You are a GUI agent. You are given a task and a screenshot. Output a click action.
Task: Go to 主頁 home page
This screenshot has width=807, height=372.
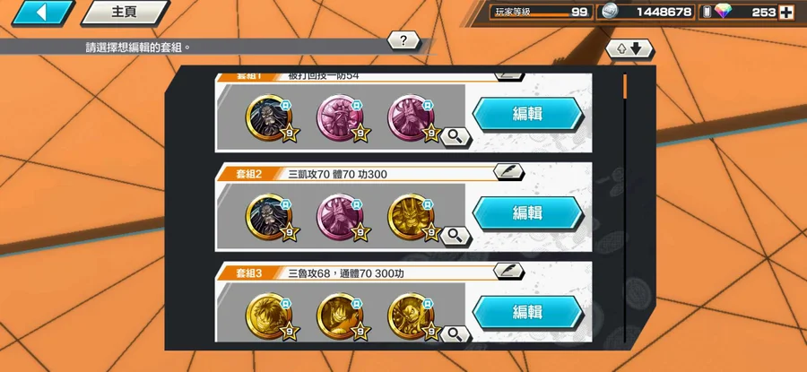coord(125,13)
